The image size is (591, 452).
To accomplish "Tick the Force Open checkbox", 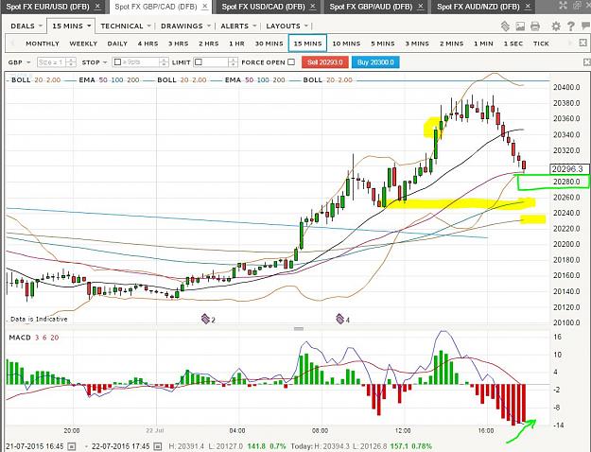I will (291, 61).
